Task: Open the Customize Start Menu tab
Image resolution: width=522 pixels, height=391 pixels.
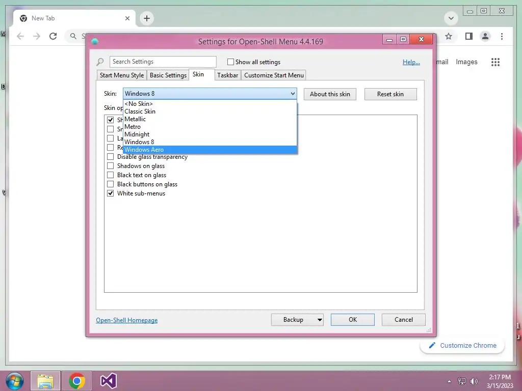Action: coord(274,75)
